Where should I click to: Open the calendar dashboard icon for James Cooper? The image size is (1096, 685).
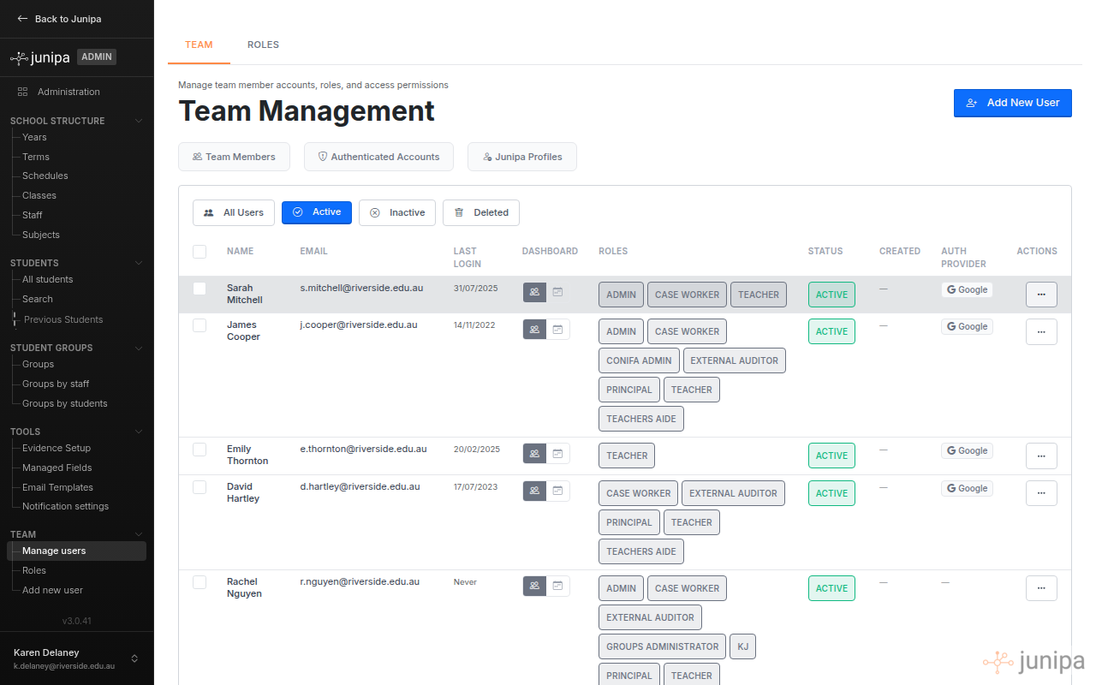click(x=557, y=329)
